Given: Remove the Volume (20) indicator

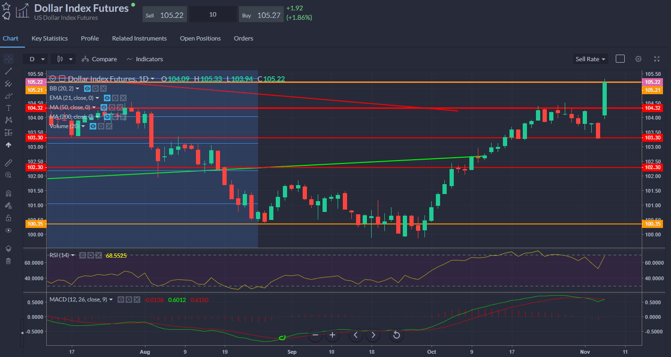Looking at the screenshot, I should pos(109,126).
